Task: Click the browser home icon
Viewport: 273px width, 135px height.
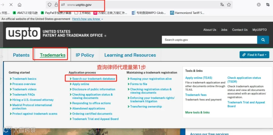Action: [x=19, y=5]
